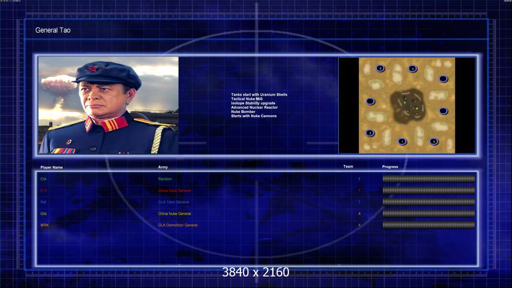Click the red star on the general's cap
512x288 pixels.
93,69
